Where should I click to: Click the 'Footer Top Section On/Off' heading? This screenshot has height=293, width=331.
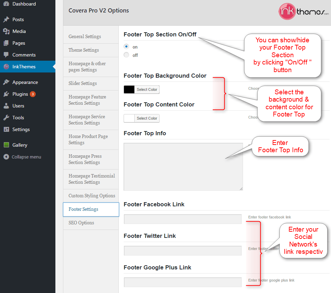pos(160,34)
